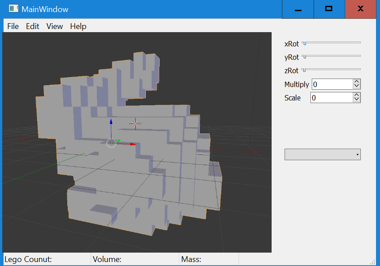
Task: Open the Edit menu
Action: 33,26
